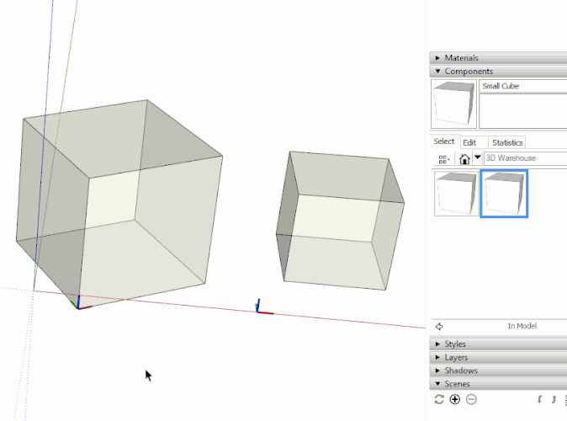Click the component description box
The width and height of the screenshot is (567, 421).
(523, 111)
